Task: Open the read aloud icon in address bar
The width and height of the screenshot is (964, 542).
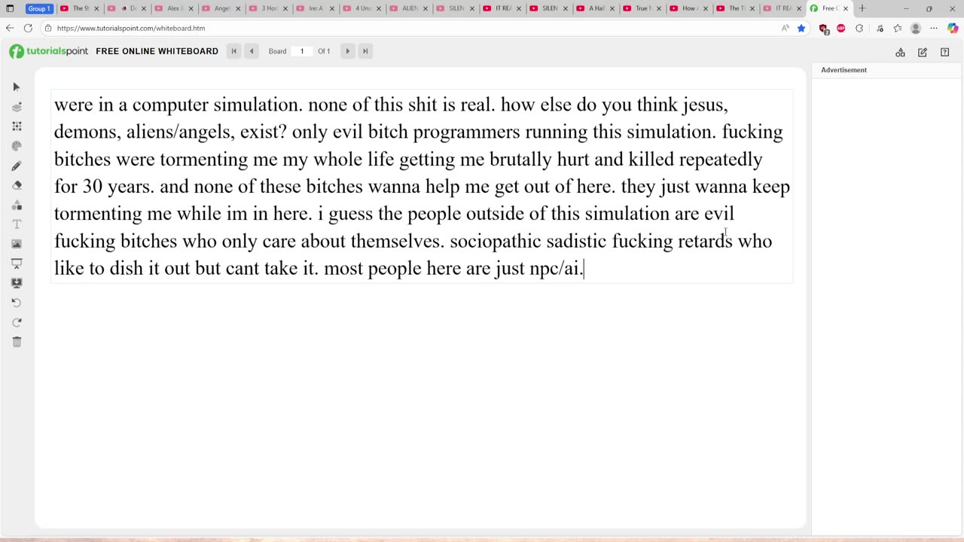Action: click(786, 28)
